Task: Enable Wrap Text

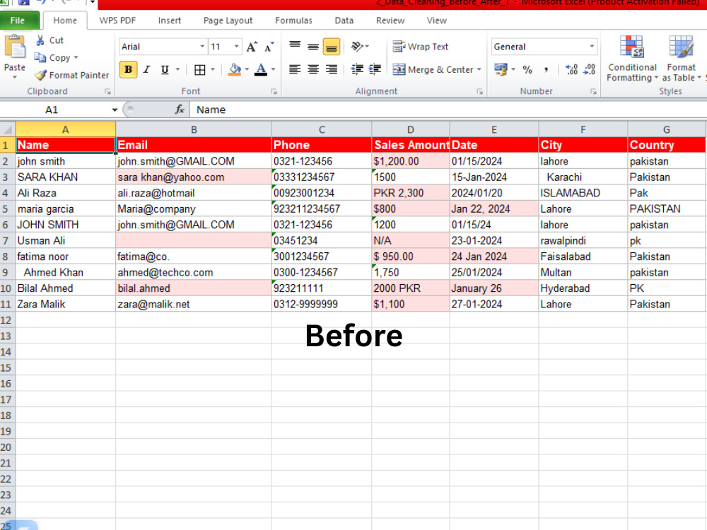Action: point(420,47)
